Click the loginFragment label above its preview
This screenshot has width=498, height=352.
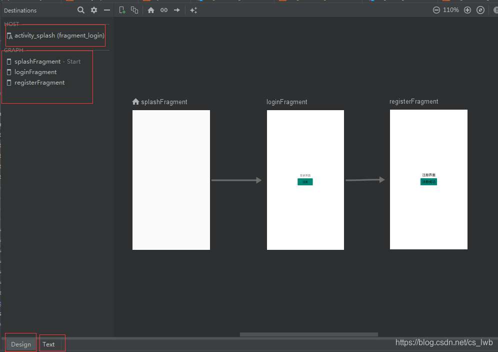[x=287, y=102]
